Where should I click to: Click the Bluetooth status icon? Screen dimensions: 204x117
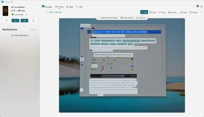tap(12, 11)
